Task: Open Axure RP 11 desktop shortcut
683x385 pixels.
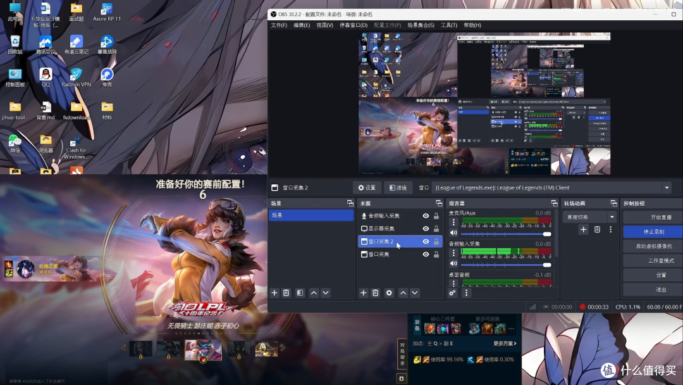Action: (x=107, y=12)
